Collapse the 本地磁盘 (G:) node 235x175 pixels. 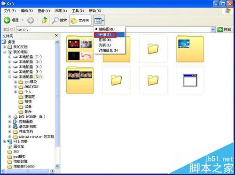pos(10,77)
